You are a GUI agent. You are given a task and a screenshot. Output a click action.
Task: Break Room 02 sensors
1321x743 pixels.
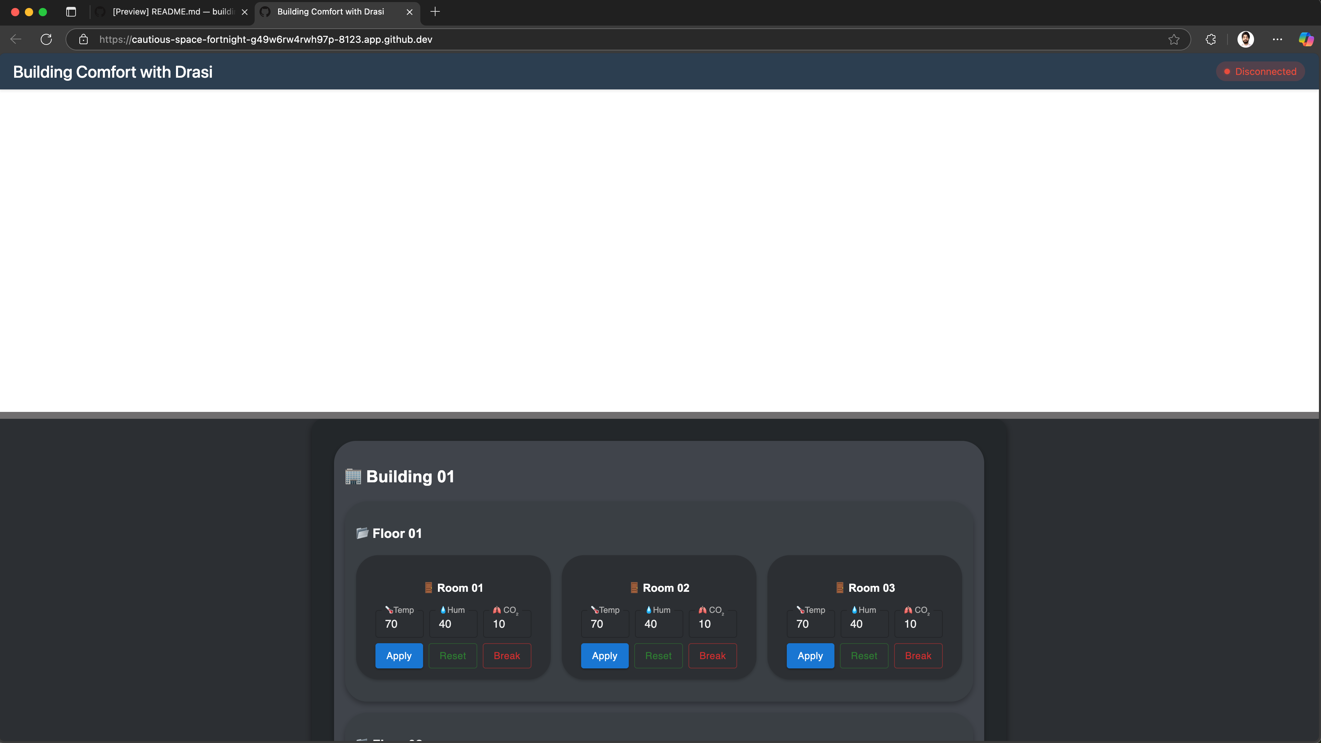[712, 655]
